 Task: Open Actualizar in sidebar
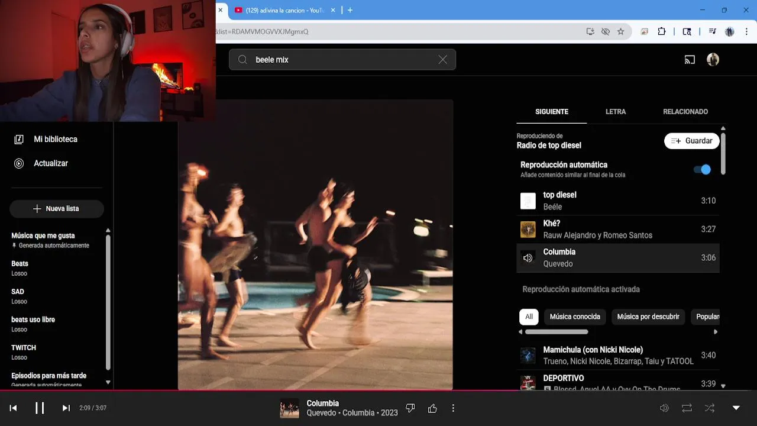coord(51,163)
